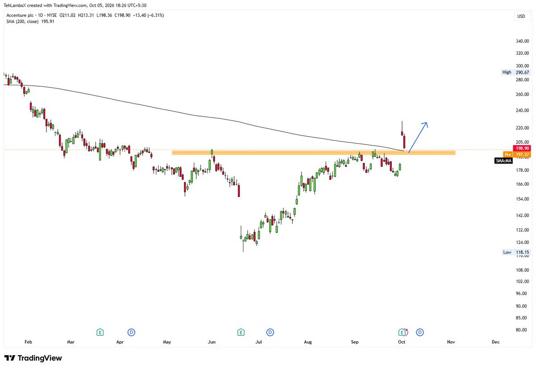The height and width of the screenshot is (369, 536).
Task: Click the TradingView logo
Action: tap(33, 358)
